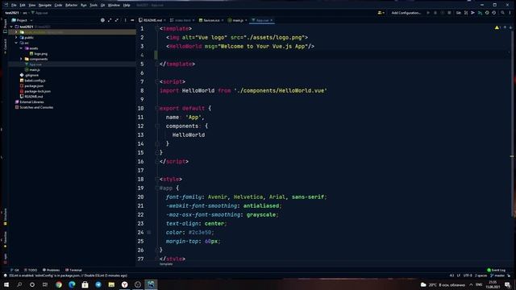Click the Structure side tool window tab
The height and width of the screenshot is (290, 516).
click(5, 217)
